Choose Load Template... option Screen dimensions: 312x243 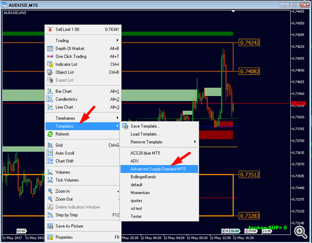click(x=159, y=134)
